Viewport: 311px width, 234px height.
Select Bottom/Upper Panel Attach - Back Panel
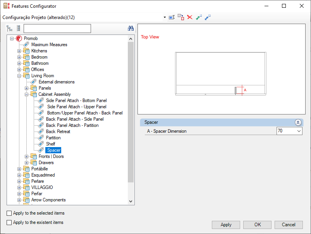tap(85, 113)
